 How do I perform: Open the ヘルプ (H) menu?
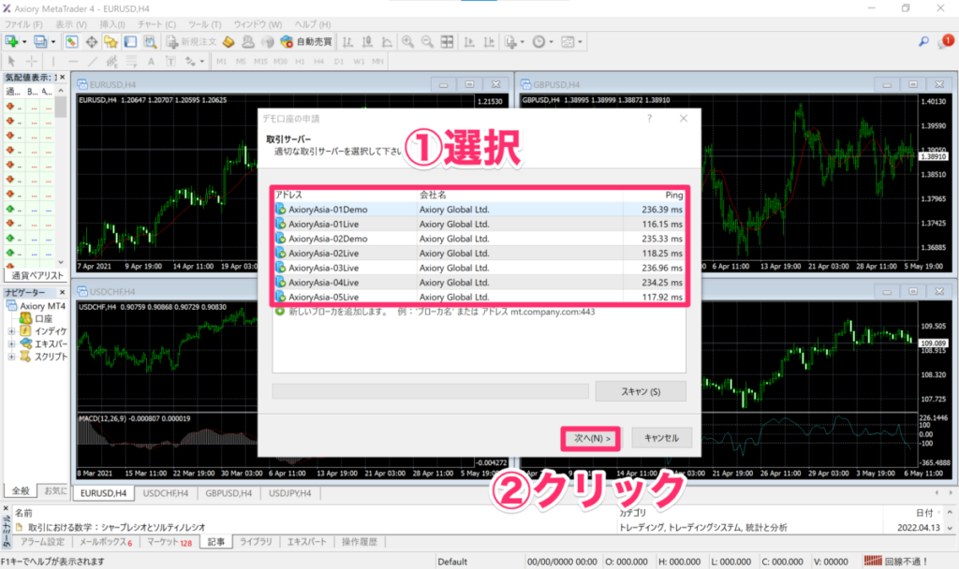[x=313, y=24]
